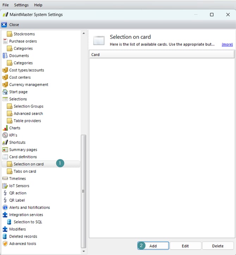Select the Advanced tools label
236x255 pixels.
tap(23, 244)
